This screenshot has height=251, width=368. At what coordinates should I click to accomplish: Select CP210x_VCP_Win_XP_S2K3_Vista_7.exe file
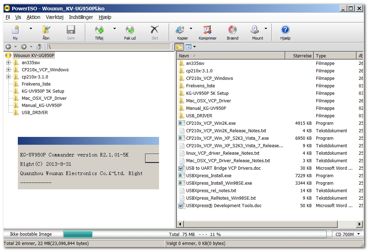(228, 138)
